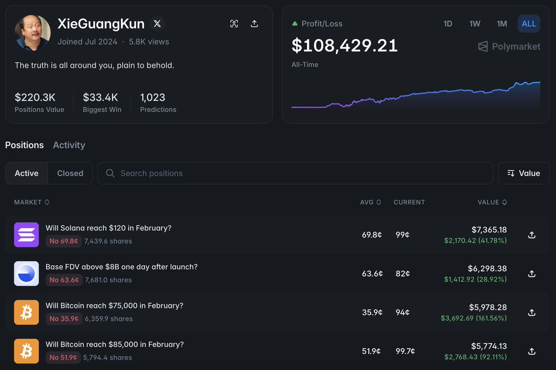Open 'Will Bitcoin reach $85,000 in February?' market
This screenshot has height=370, width=556.
114,345
